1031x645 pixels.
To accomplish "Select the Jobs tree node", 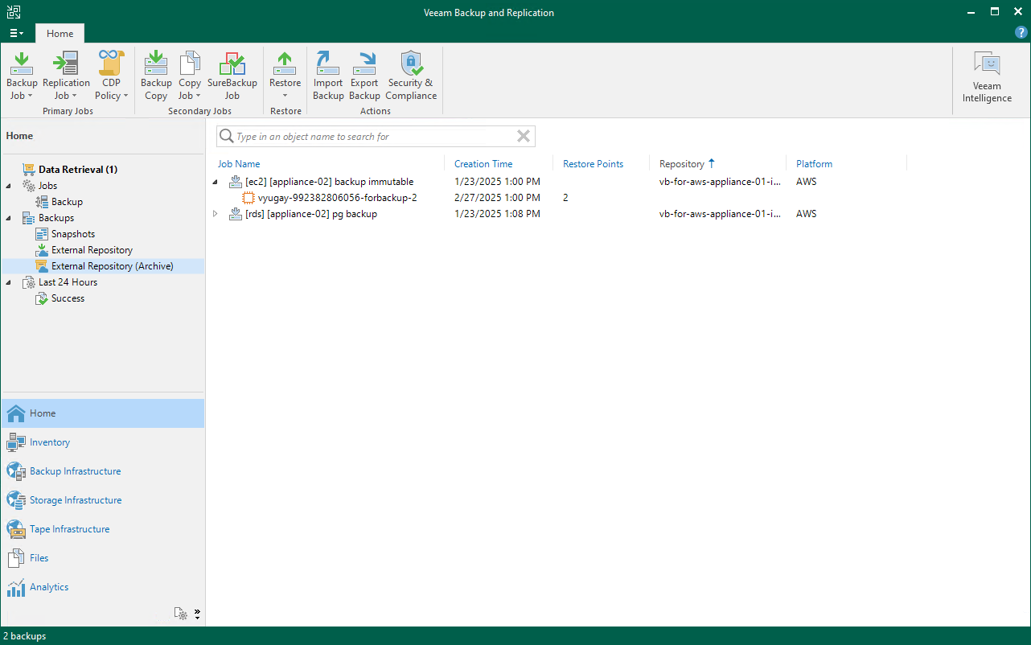I will (x=47, y=186).
